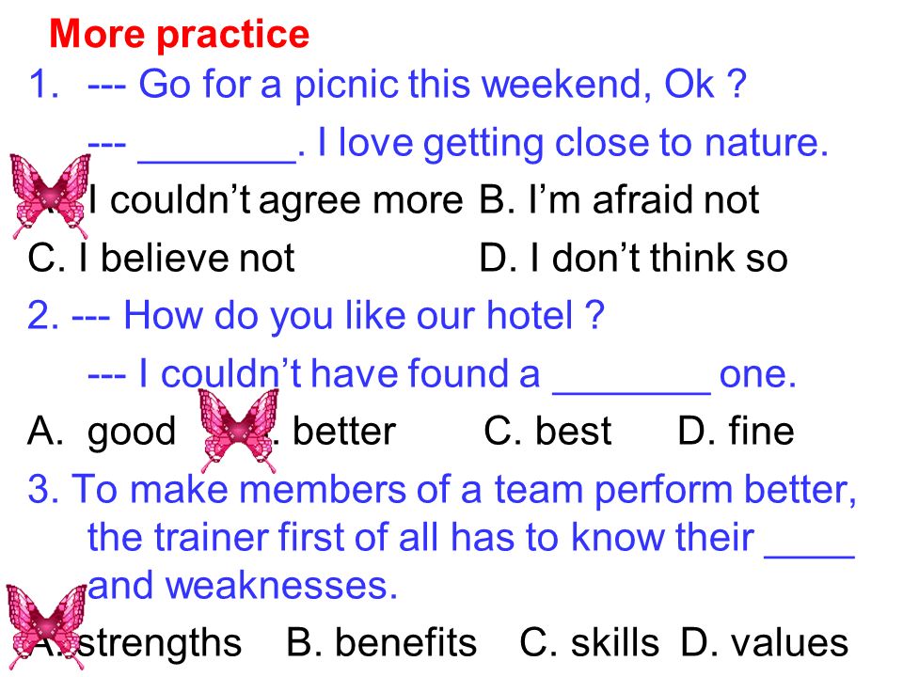Viewport: 903px width, 677px height.
Task: Select answer D "values"
Action: (764, 642)
